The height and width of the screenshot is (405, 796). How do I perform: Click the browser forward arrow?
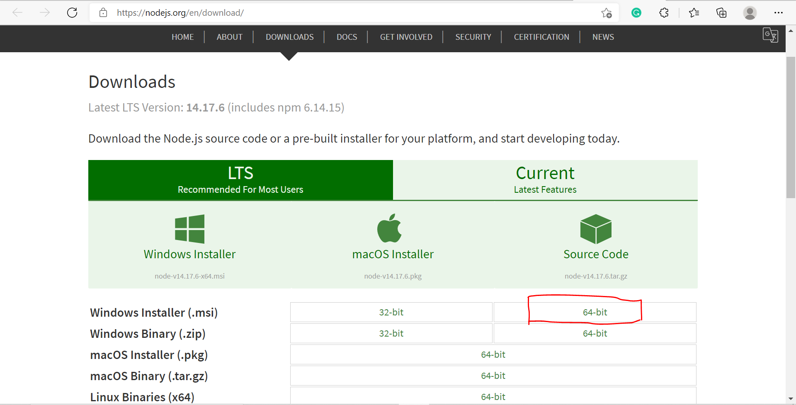[45, 13]
